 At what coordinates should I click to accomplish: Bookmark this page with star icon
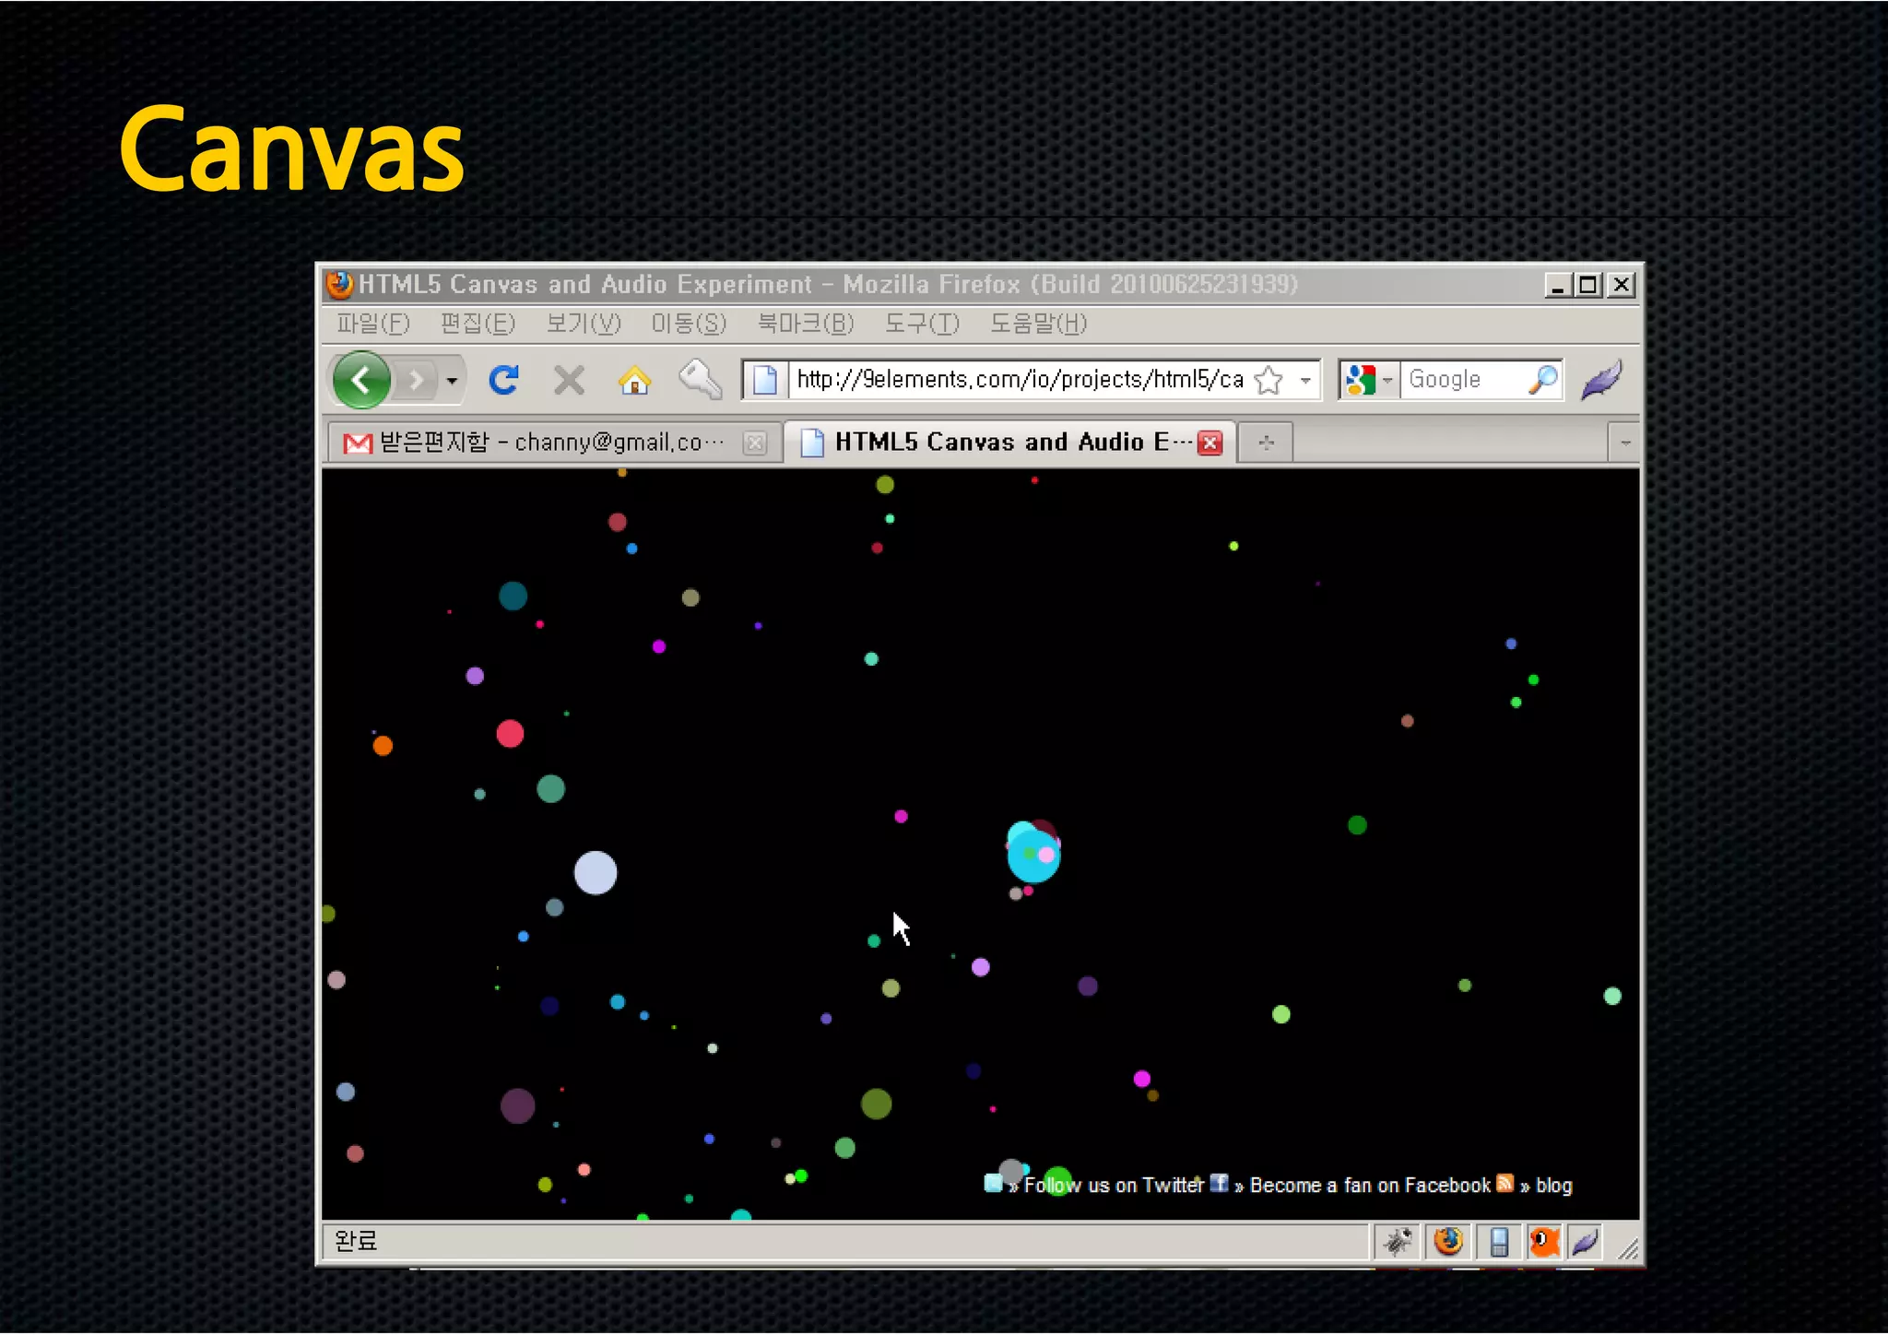click(1269, 380)
